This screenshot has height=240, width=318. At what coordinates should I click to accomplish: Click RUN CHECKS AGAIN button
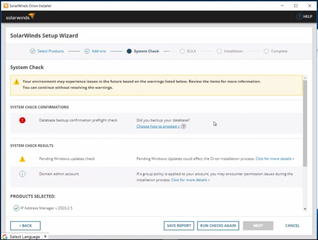[218, 226]
